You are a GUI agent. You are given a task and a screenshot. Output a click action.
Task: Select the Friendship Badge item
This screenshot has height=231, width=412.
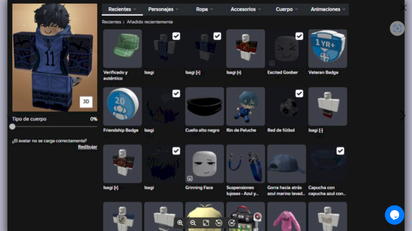tap(123, 106)
